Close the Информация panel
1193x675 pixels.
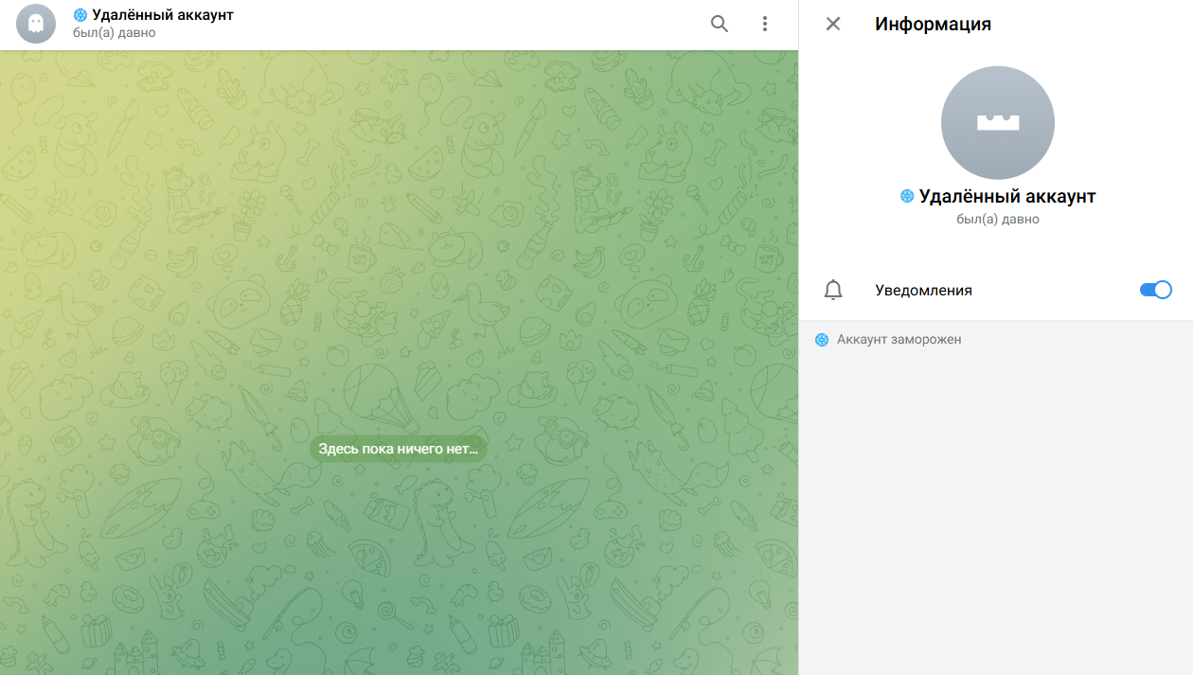(833, 25)
